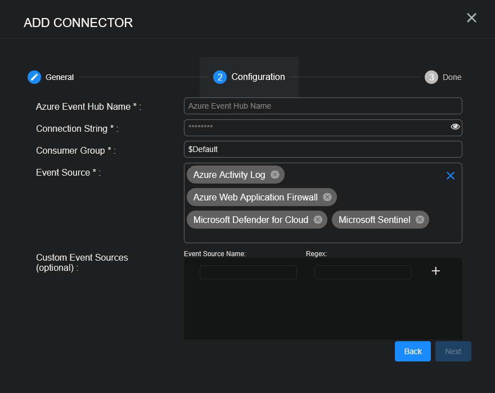
Task: Click the step 3 circle next to Done
Action: click(x=430, y=77)
